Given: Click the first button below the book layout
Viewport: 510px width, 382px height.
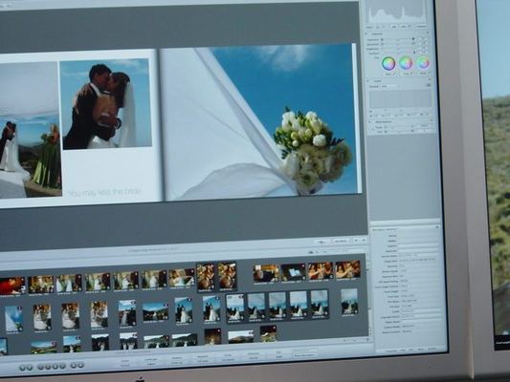Looking at the screenshot, I should coord(322,242).
